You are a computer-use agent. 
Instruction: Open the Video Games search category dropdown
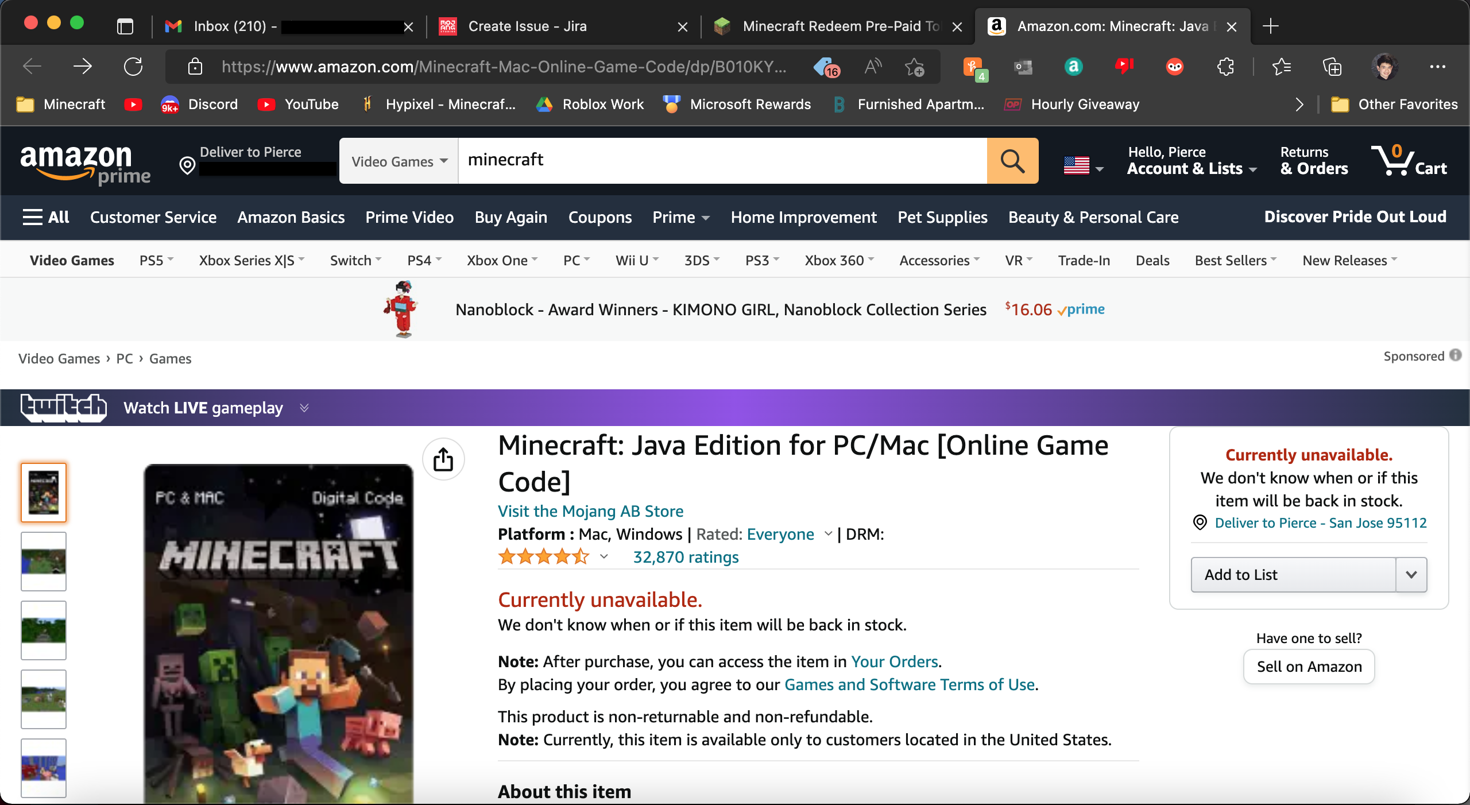tap(399, 161)
